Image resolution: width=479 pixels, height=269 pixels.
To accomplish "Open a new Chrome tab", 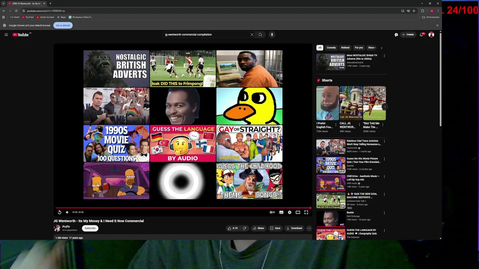I will [50, 3].
